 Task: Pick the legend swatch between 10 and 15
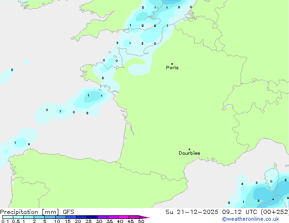tap(60, 217)
